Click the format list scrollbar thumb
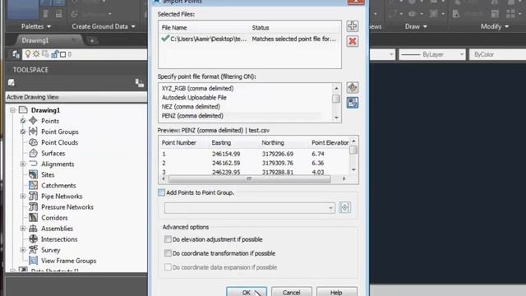The width and height of the screenshot is (526, 296). pos(336,99)
